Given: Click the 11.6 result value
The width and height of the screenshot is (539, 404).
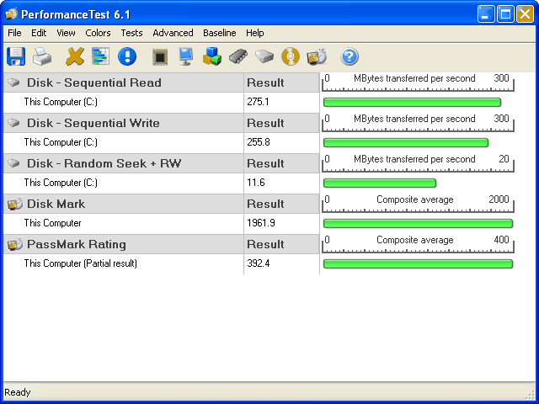Looking at the screenshot, I should (x=256, y=183).
